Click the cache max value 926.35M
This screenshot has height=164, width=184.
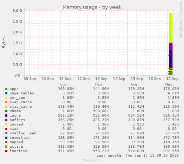coord(171,116)
